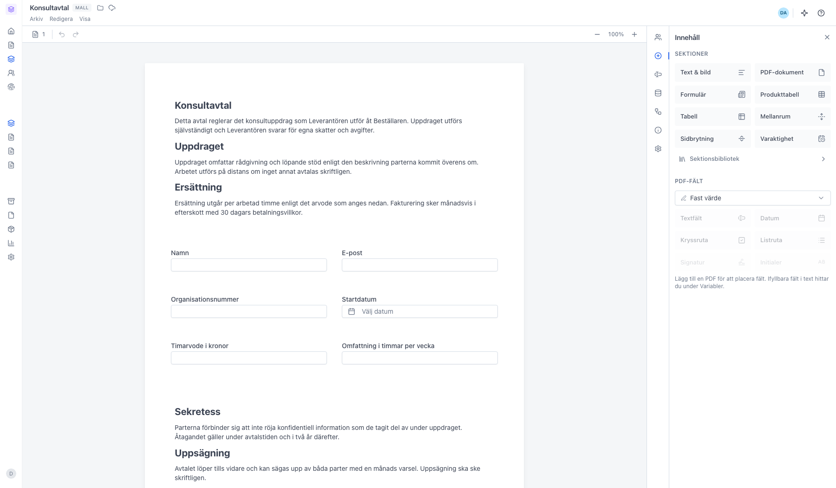Click the E-post input field
The image size is (836, 488).
420,265
